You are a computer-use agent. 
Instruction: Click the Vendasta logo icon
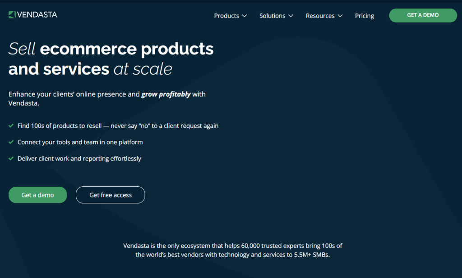[x=12, y=15]
